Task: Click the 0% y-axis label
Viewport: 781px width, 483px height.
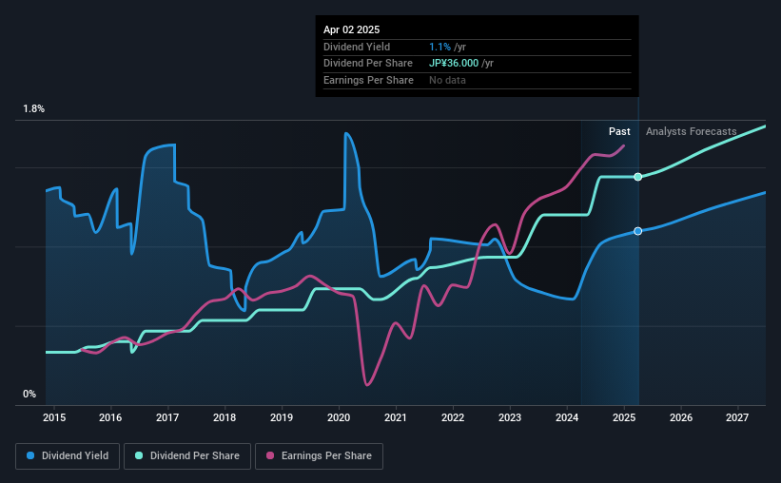Action: (x=29, y=394)
